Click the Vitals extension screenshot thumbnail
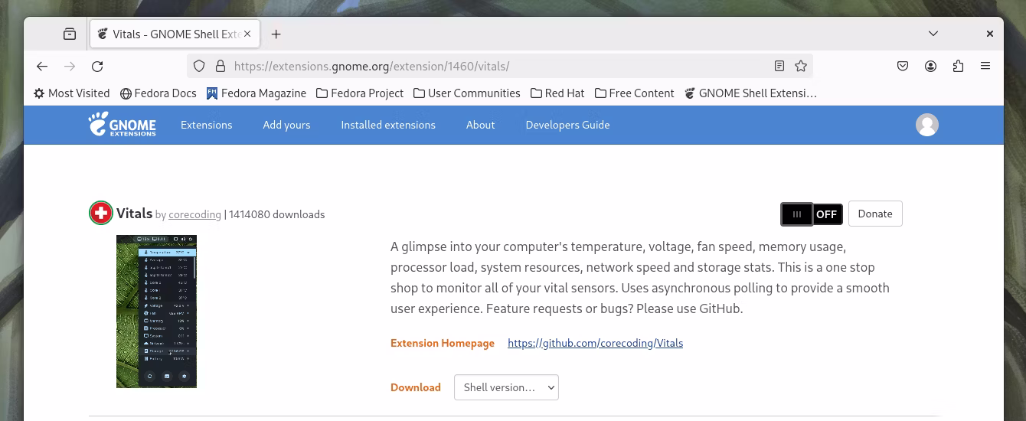 [x=156, y=311]
